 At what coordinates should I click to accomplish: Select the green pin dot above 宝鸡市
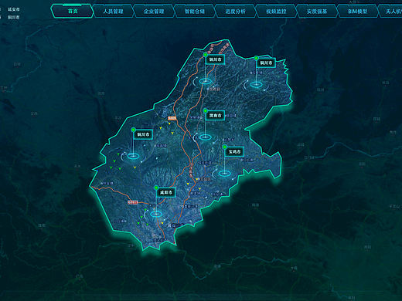coord(224,147)
